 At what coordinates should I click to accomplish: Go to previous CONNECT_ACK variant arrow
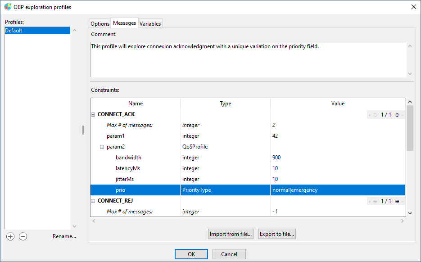click(370, 115)
